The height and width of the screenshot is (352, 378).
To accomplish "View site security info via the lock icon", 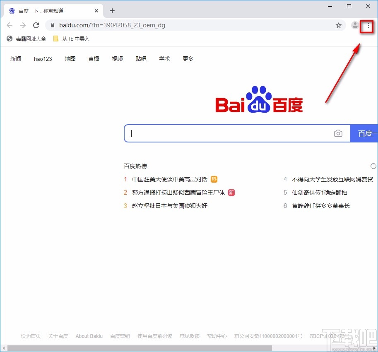I will point(52,25).
